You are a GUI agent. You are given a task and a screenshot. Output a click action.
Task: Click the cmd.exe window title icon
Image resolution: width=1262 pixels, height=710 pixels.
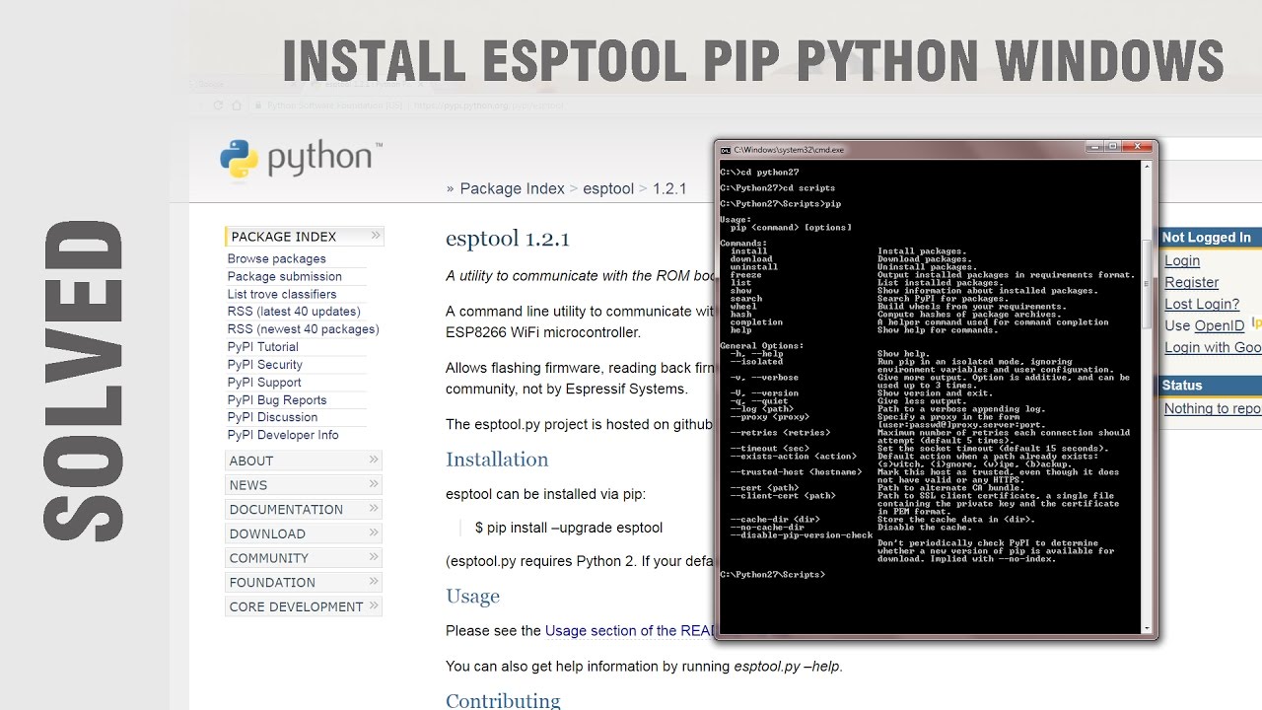tap(726, 150)
